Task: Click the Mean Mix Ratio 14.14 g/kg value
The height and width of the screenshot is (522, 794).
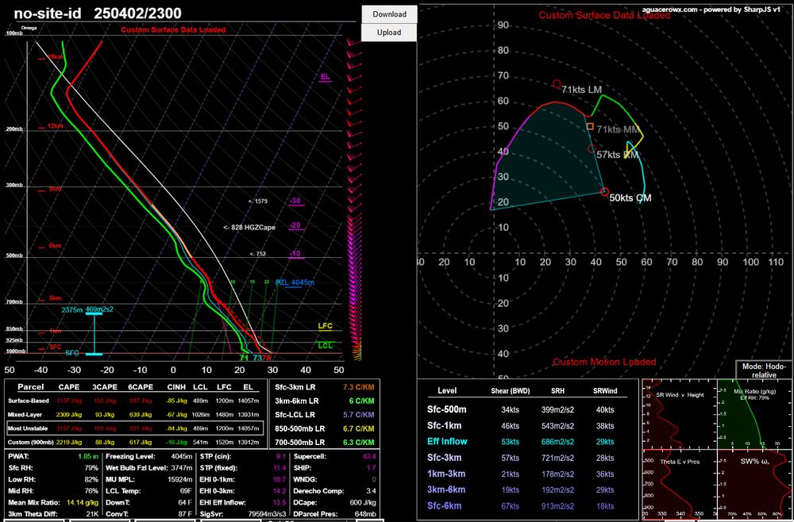Action: tap(82, 503)
